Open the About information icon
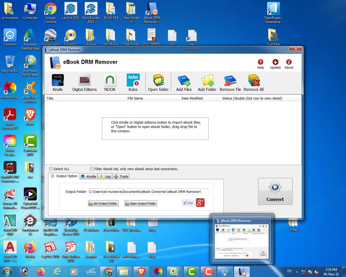This screenshot has height=277, width=346. click(x=289, y=64)
